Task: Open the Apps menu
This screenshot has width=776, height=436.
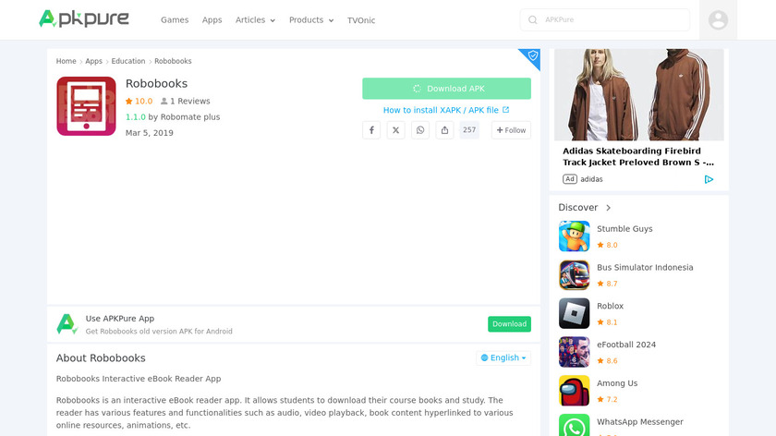Action: [x=212, y=19]
